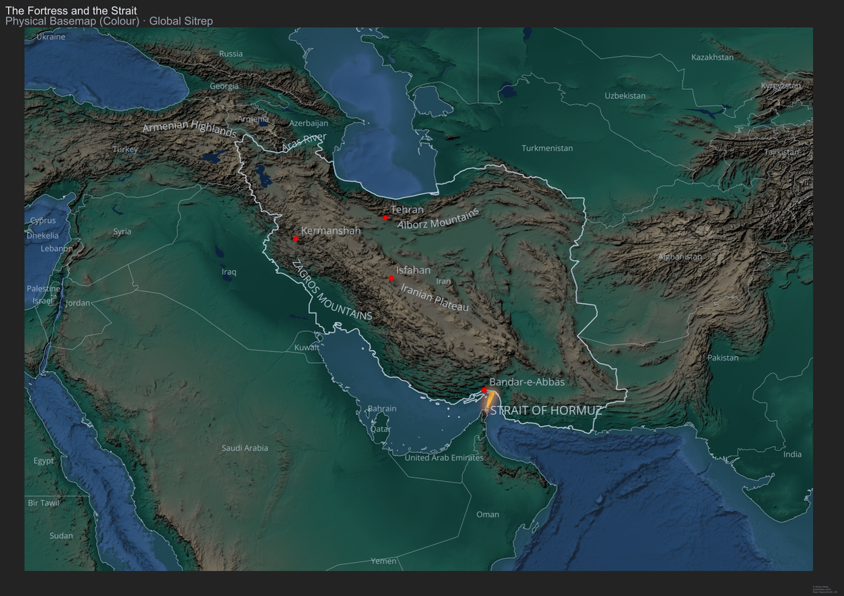Select the Isfahan city marker pin
The height and width of the screenshot is (596, 844).
(391, 277)
